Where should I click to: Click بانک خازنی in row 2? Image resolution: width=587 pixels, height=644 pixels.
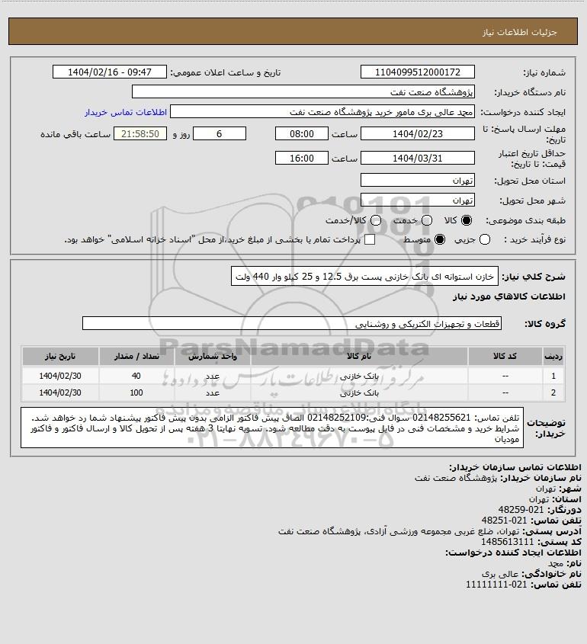[x=359, y=393]
